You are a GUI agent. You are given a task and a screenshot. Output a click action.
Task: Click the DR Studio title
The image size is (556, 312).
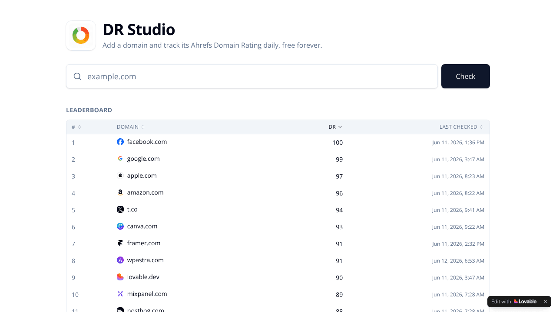click(139, 29)
